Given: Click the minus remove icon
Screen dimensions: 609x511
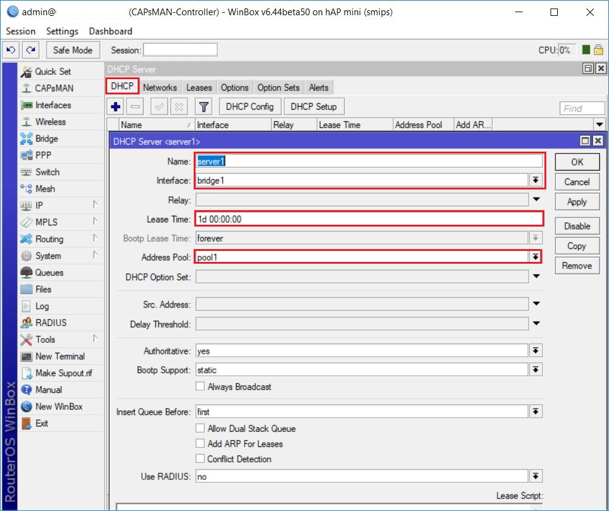Looking at the screenshot, I should (135, 107).
